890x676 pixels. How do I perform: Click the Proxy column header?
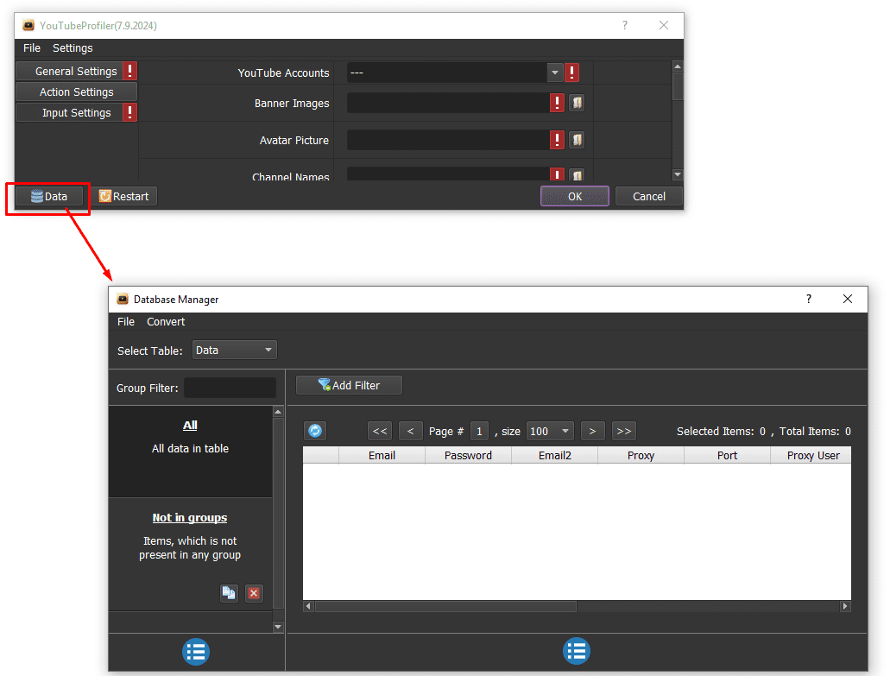click(641, 455)
